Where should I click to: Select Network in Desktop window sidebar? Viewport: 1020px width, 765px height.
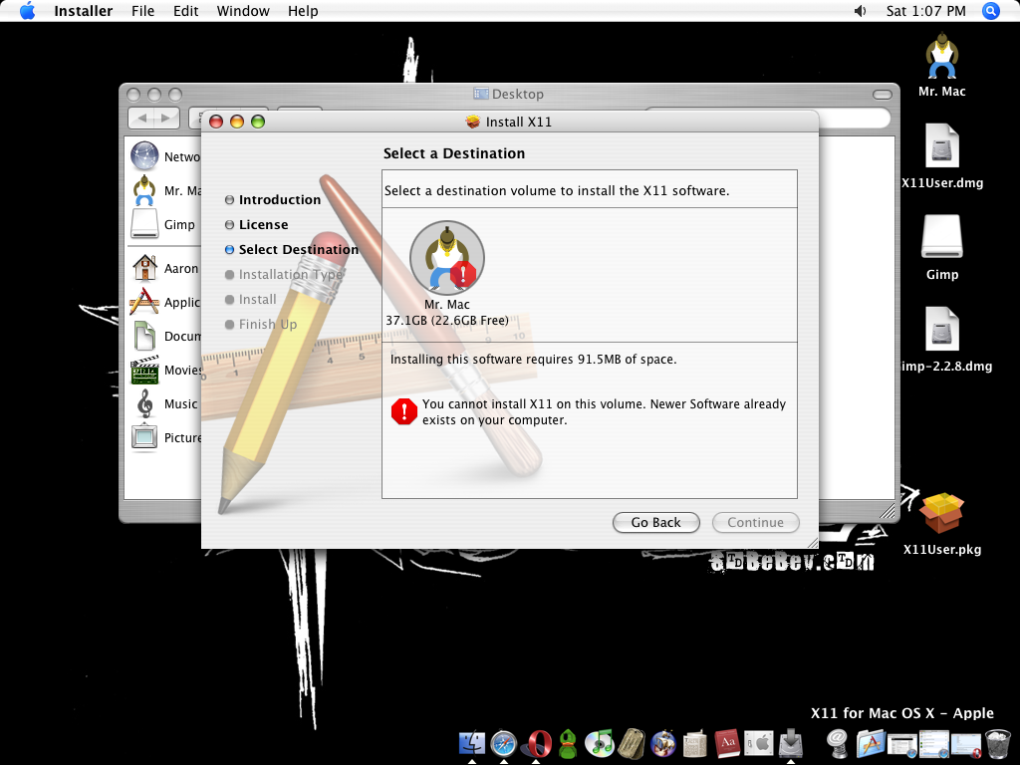tap(166, 156)
